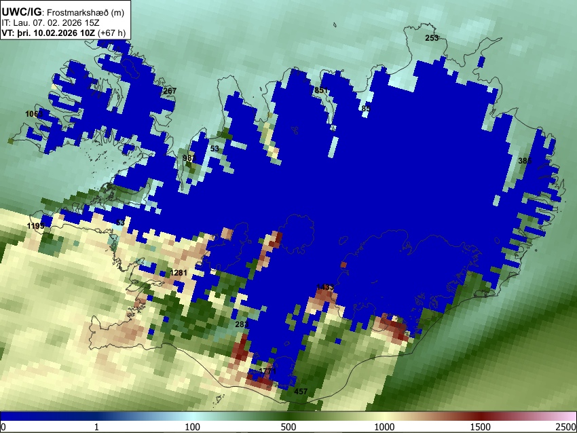Click the 'Frostmarkshæð (m)' title text

tap(86, 12)
